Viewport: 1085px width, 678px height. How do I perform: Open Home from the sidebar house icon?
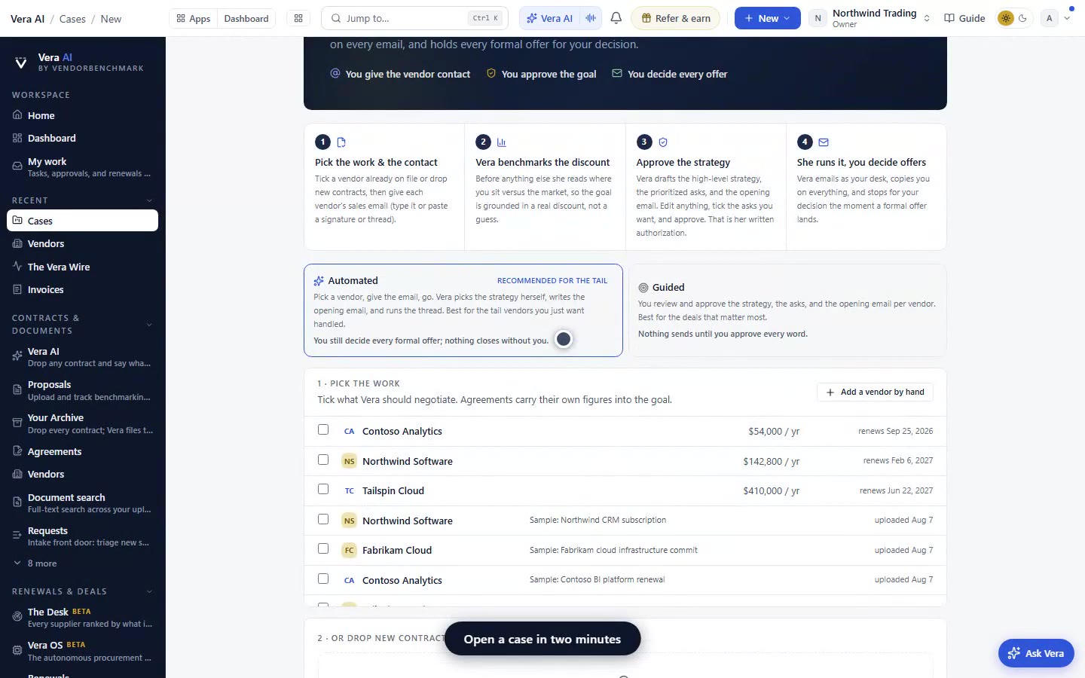pos(17,115)
